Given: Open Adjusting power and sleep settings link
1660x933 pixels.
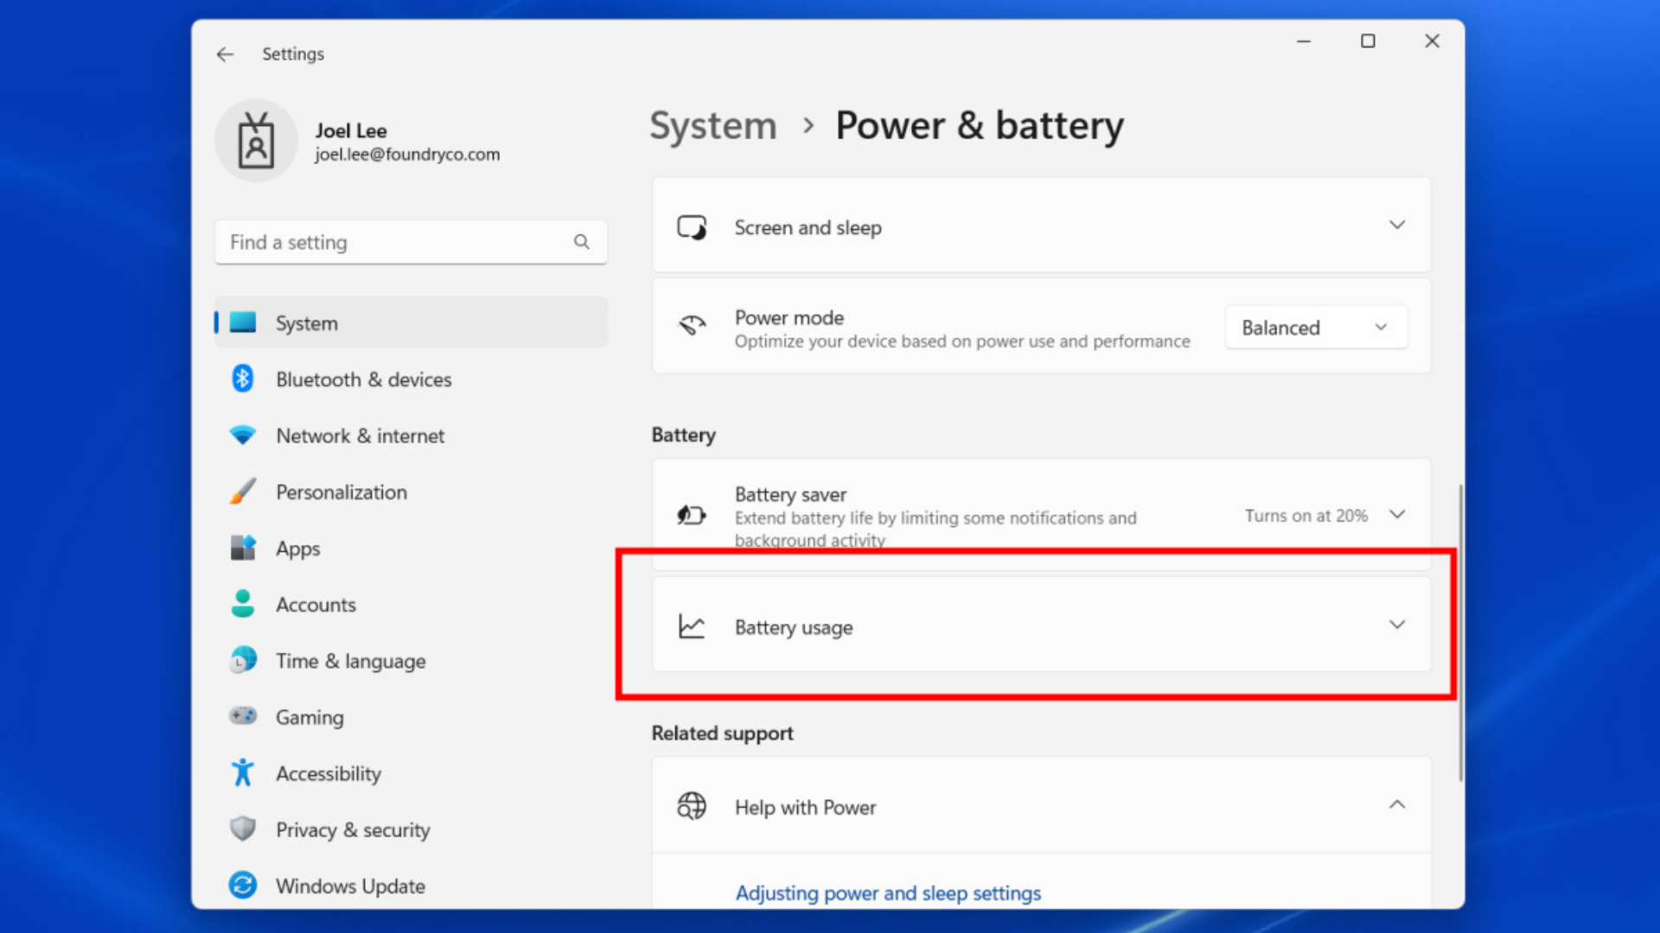Looking at the screenshot, I should tap(888, 892).
